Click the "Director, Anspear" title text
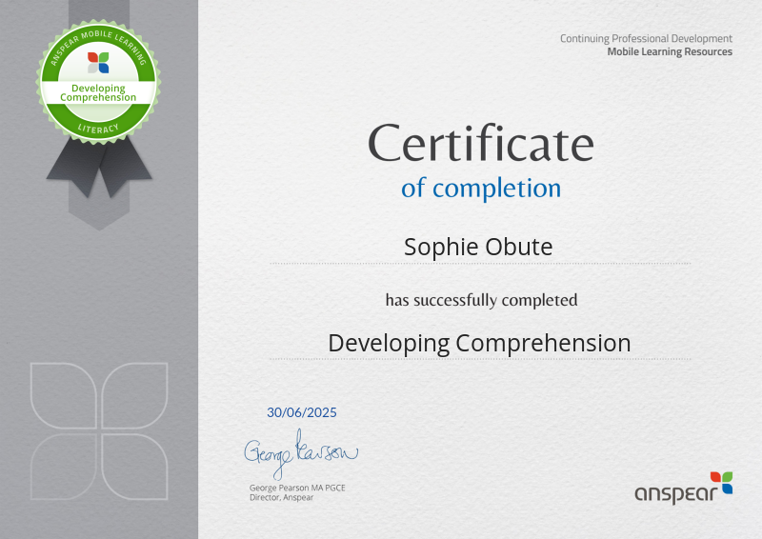Screen dimensions: 762x539 [281, 497]
